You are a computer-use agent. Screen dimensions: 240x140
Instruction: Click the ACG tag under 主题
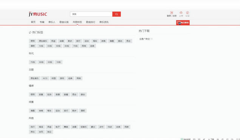[x=45, y=78]
